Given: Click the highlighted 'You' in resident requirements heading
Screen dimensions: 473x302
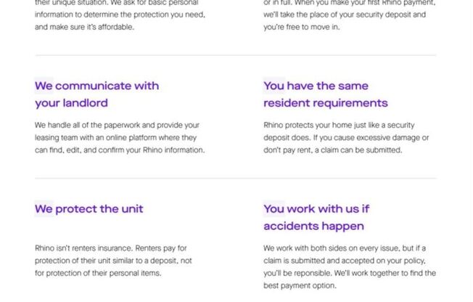Looking at the screenshot, I should coord(274,86).
